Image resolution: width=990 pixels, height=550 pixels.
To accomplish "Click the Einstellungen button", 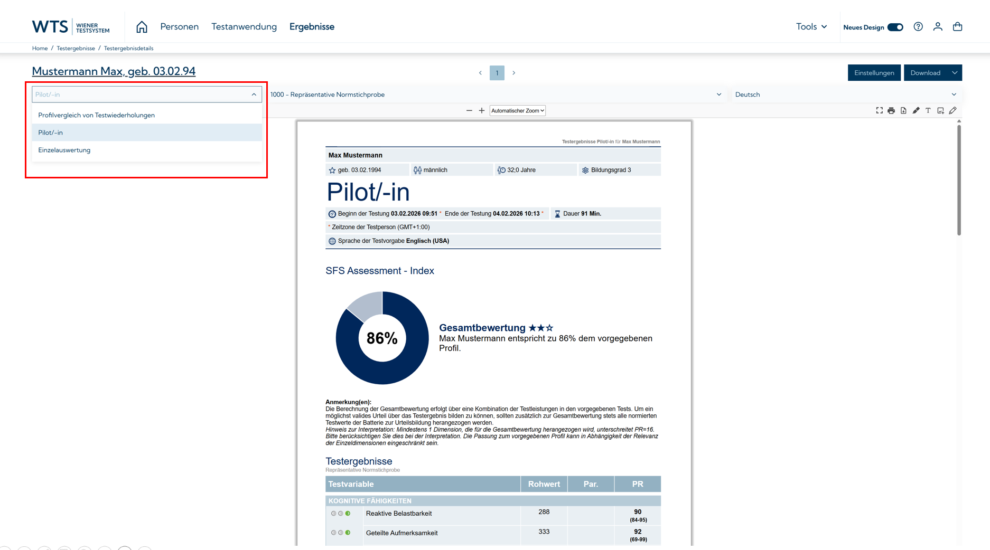I will coord(874,73).
